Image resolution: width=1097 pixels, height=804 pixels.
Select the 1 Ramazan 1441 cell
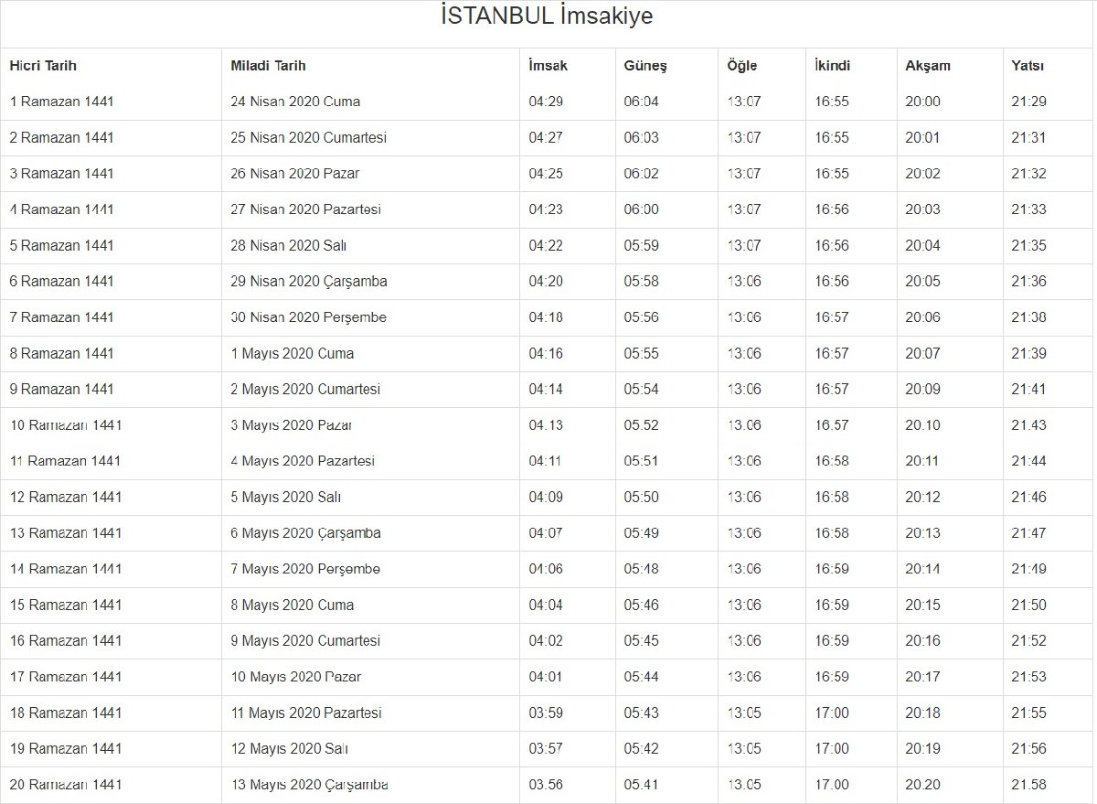(61, 102)
